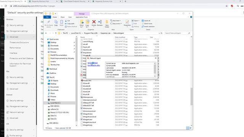The width and height of the screenshot is (244, 137).
Task: Open the New item dropdown
Action: [x=116, y=21]
